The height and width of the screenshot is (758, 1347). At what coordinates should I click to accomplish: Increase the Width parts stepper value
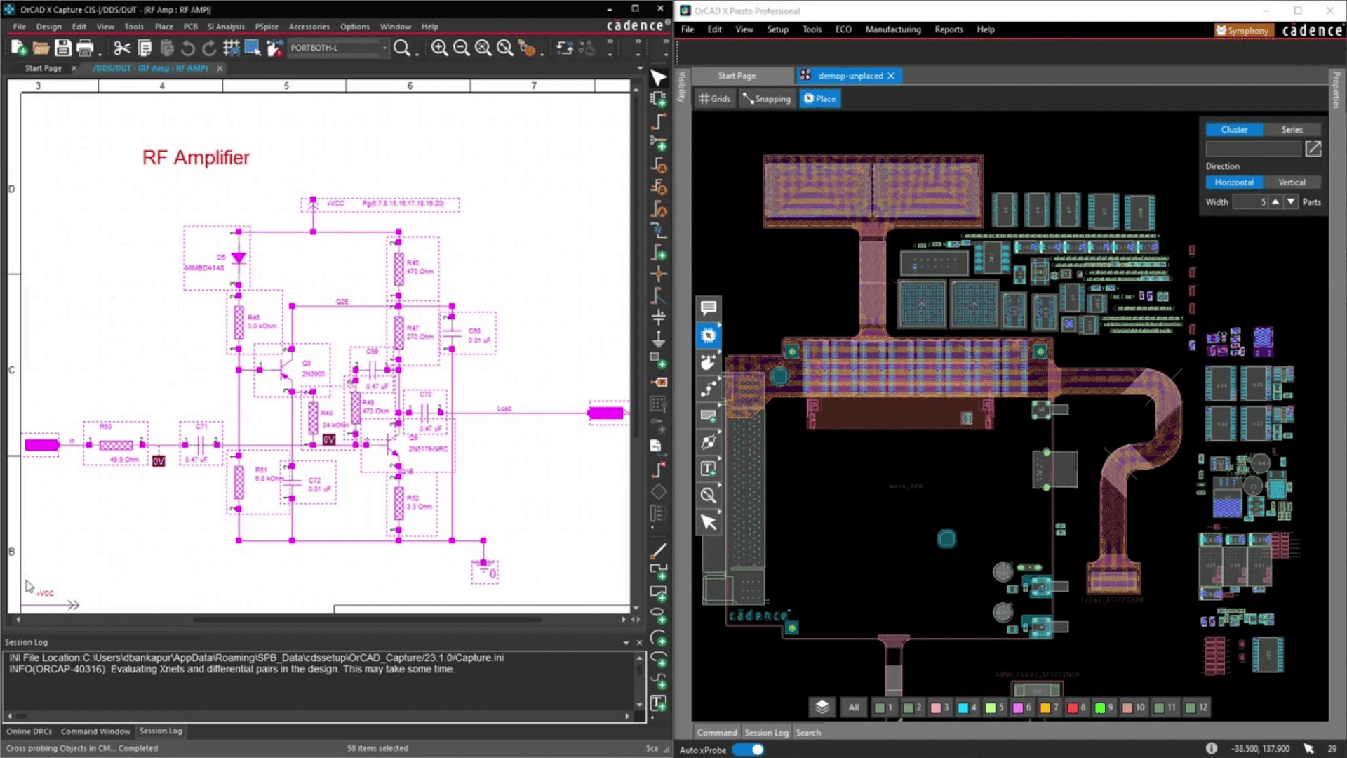[x=1275, y=202]
